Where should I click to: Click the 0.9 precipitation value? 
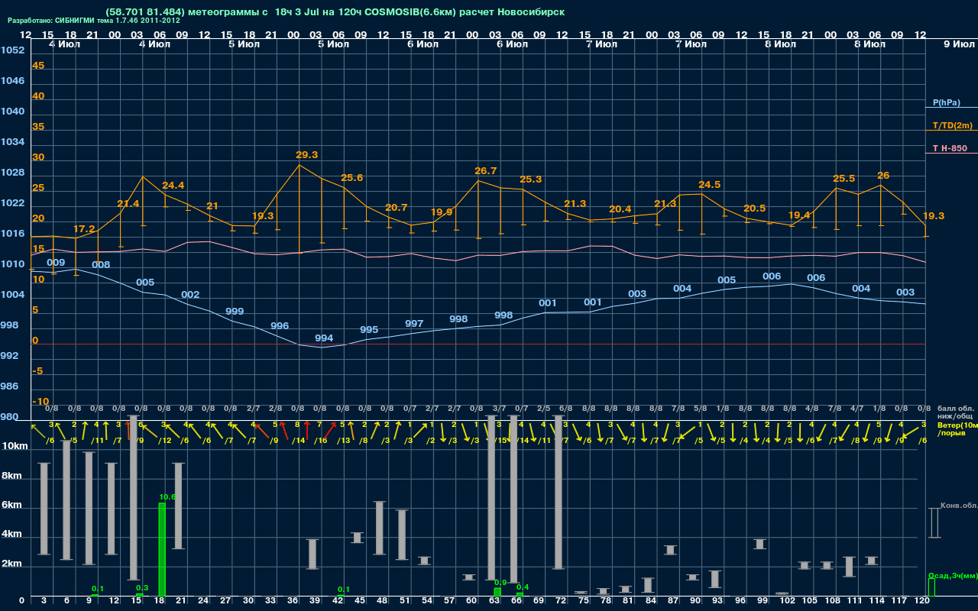(x=500, y=583)
